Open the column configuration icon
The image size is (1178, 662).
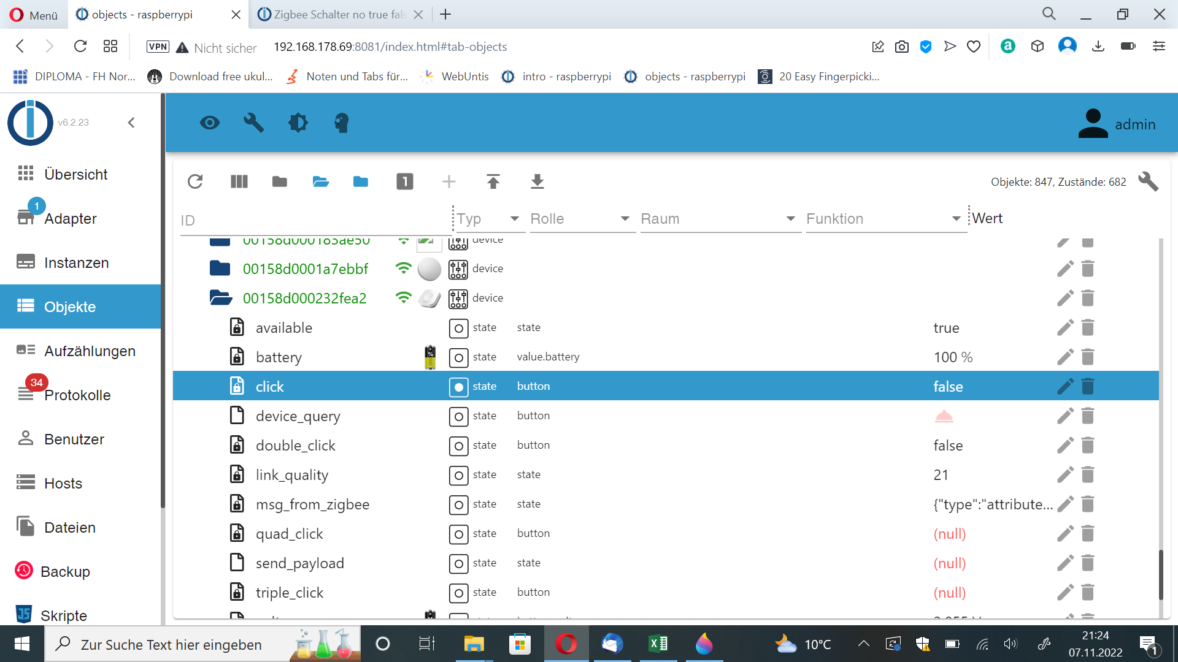239,181
